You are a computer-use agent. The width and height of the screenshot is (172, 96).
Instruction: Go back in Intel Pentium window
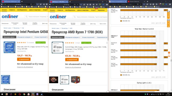(2, 4)
